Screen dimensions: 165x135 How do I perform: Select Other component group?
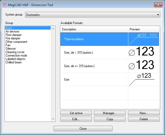coord(16,42)
